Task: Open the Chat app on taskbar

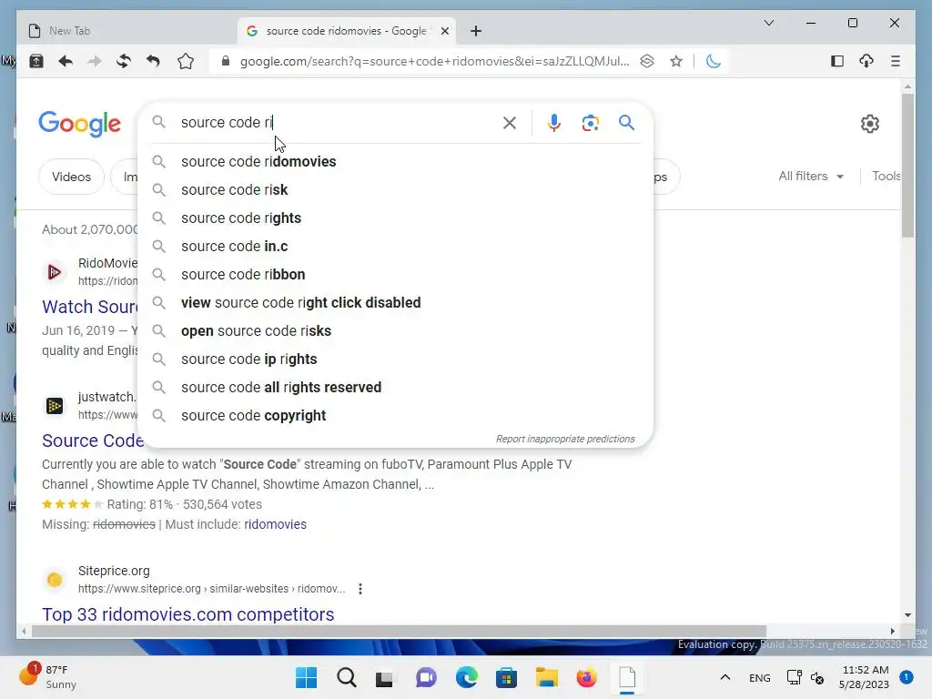Action: tap(426, 677)
